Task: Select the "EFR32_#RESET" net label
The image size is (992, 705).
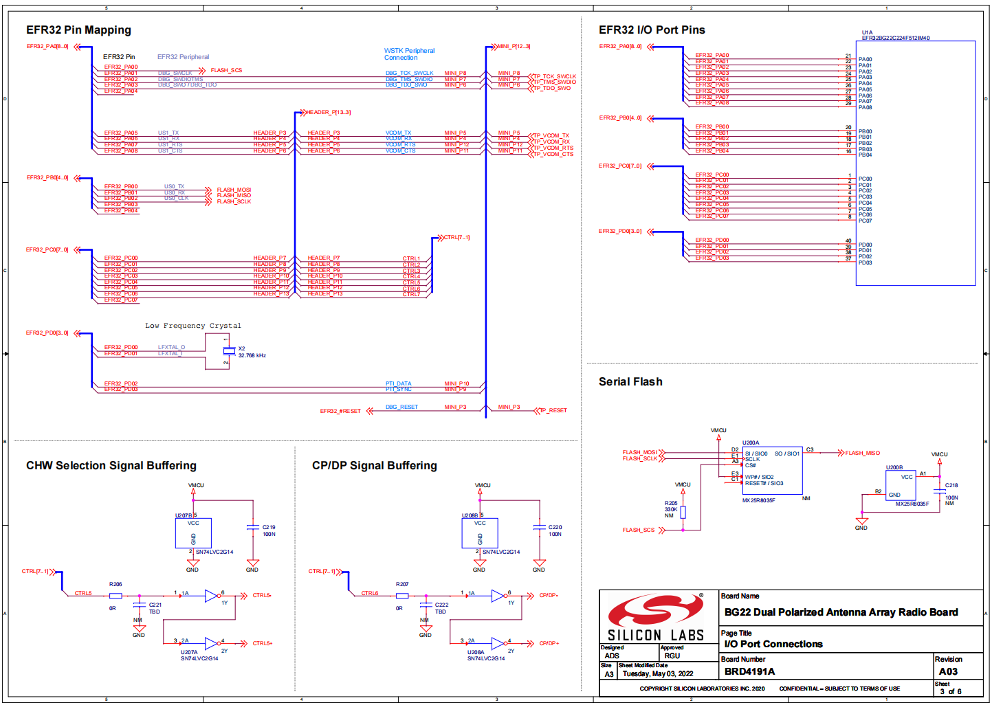Action: click(x=340, y=412)
